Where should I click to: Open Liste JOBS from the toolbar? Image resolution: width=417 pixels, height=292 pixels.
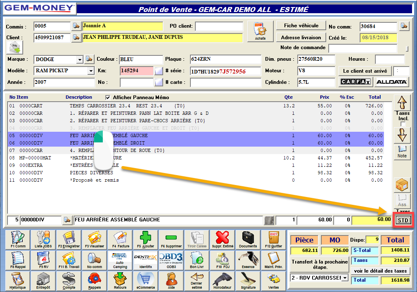(x=43, y=240)
